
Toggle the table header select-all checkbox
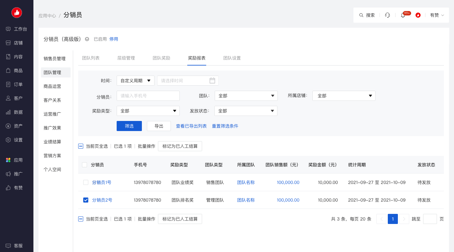click(84, 165)
